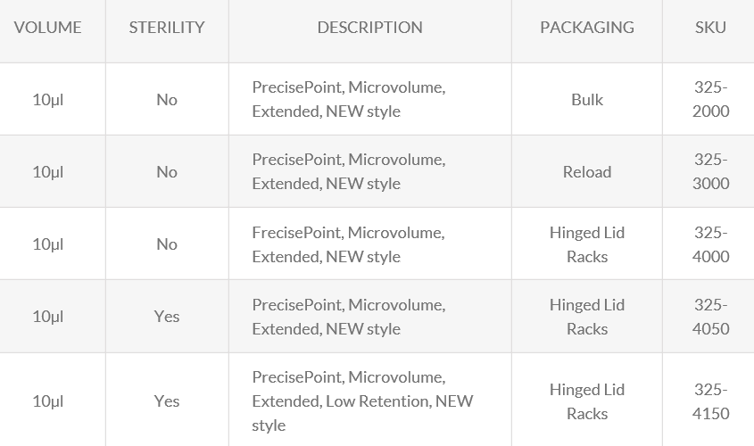
Task: Click the VOLUME column header
Action: (x=48, y=28)
